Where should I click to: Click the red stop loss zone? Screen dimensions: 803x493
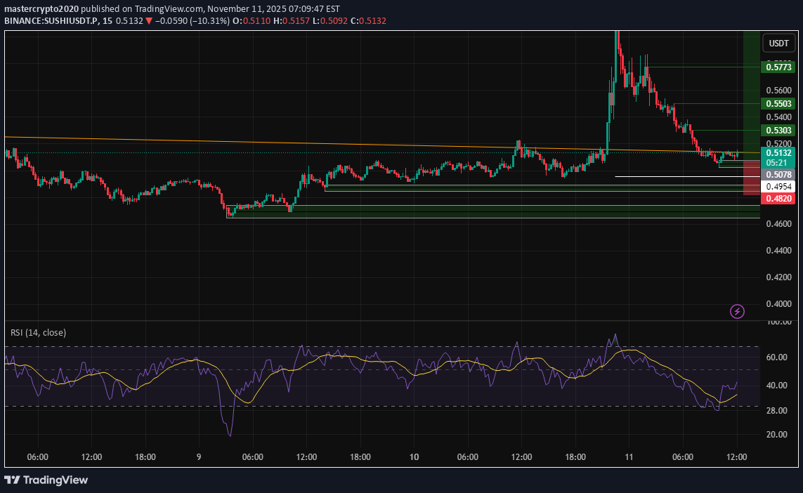coord(750,179)
